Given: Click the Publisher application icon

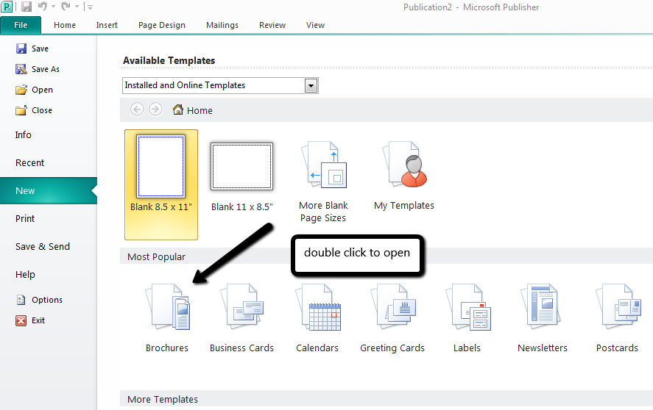Looking at the screenshot, I should 7,6.
